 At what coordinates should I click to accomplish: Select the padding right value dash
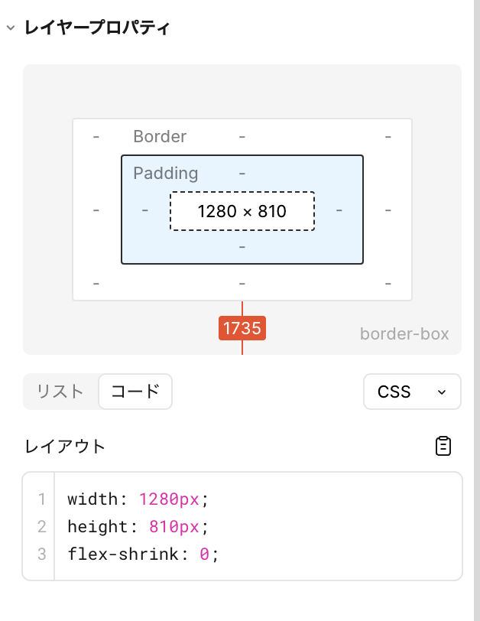click(339, 210)
